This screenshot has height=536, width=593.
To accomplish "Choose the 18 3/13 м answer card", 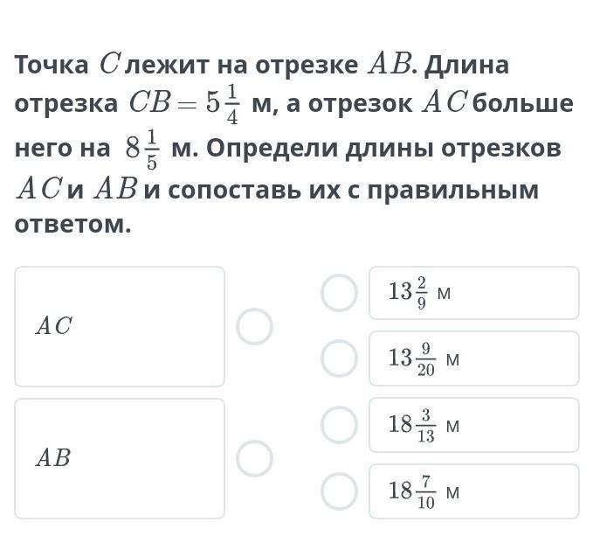I will tap(473, 425).
